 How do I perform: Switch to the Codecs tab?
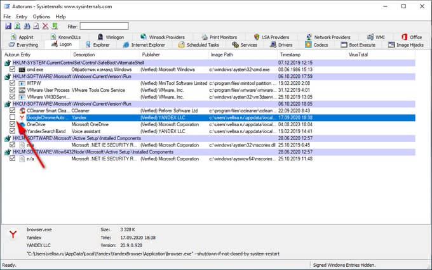pos(317,45)
